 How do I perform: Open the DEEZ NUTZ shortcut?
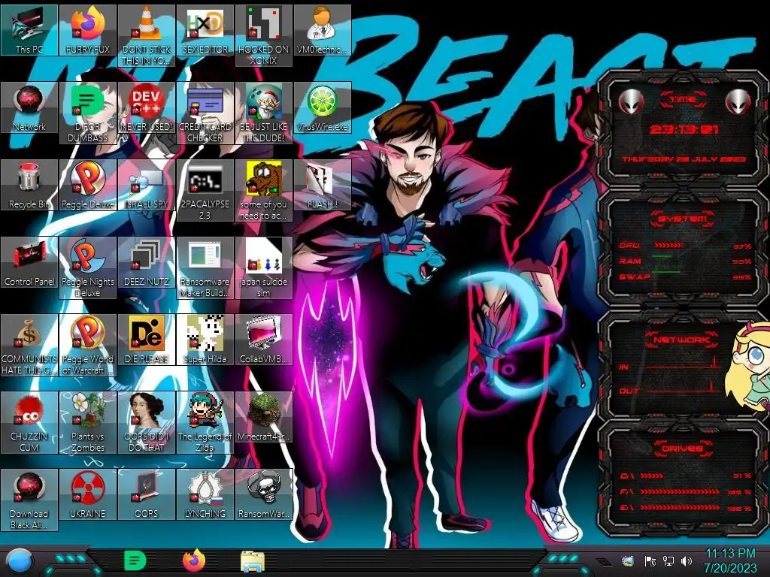click(147, 262)
